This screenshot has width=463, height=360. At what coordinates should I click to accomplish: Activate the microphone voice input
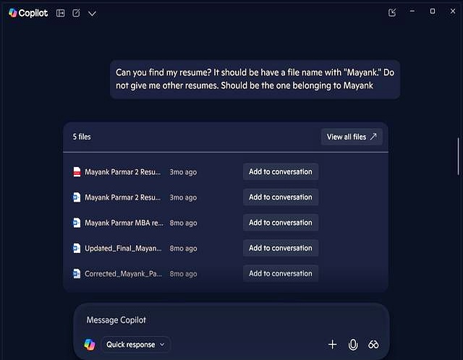point(353,345)
